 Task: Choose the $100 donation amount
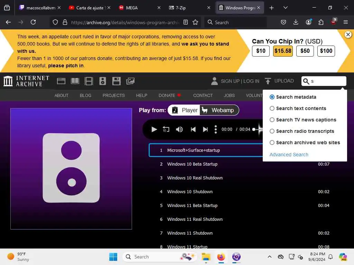326,51
